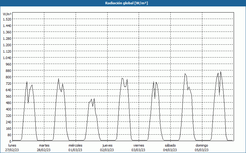Click the date 28/02/23
This screenshot has width=246, height=153.
point(44,150)
